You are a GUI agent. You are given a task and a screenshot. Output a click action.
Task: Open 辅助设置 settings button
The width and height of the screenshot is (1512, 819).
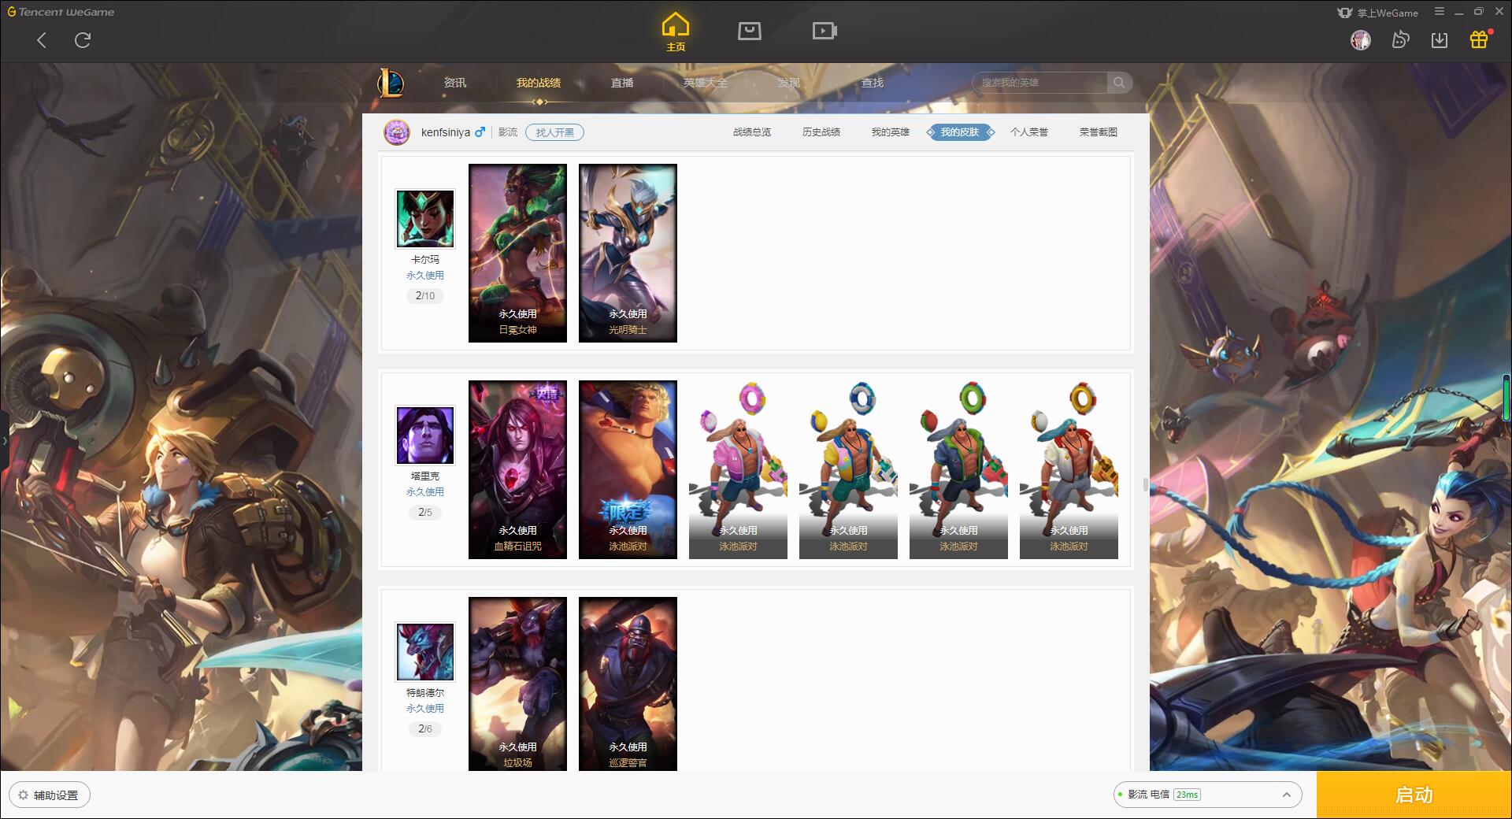click(50, 795)
